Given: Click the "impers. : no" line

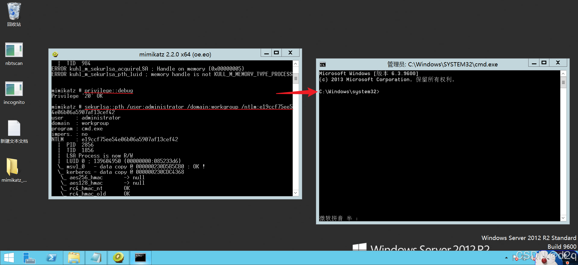Looking at the screenshot, I should coord(70,134).
